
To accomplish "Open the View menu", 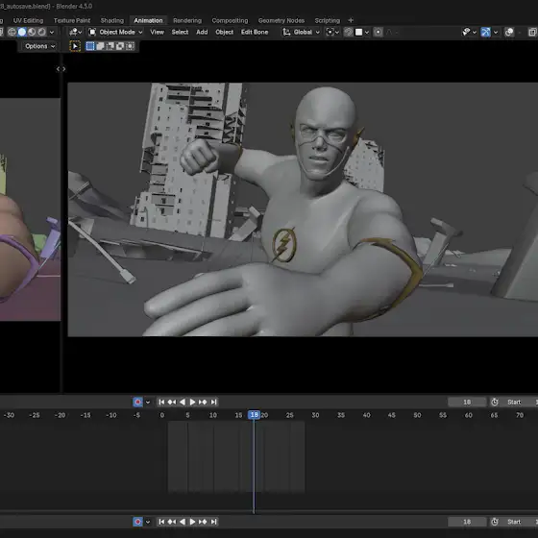I will tap(158, 32).
